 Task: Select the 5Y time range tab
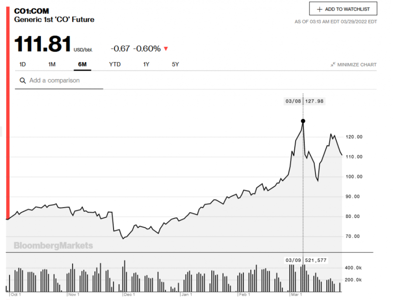click(x=176, y=65)
